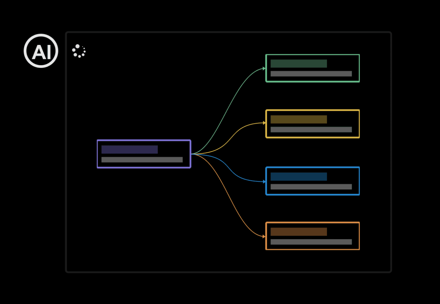The image size is (440, 304).
Task: Toggle the blue node active state
Action: coord(312,181)
